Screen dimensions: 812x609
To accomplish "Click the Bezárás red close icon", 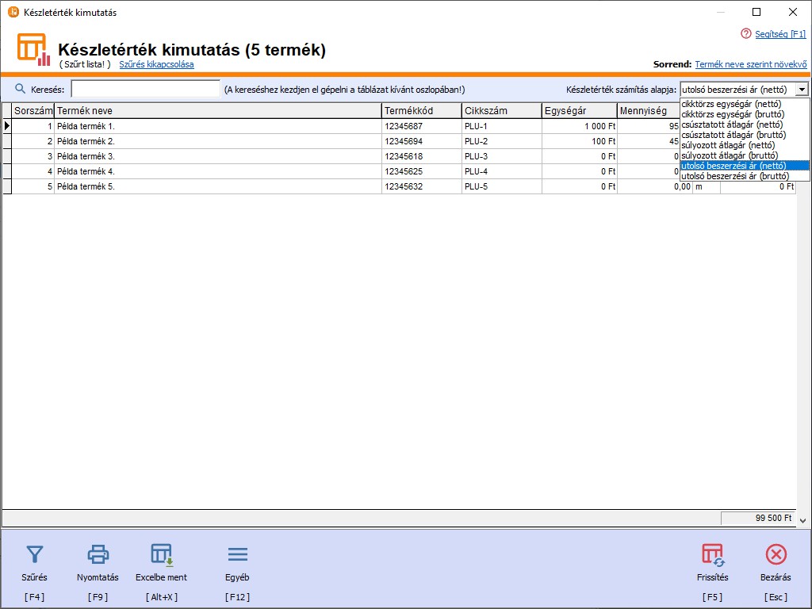I will [x=776, y=554].
